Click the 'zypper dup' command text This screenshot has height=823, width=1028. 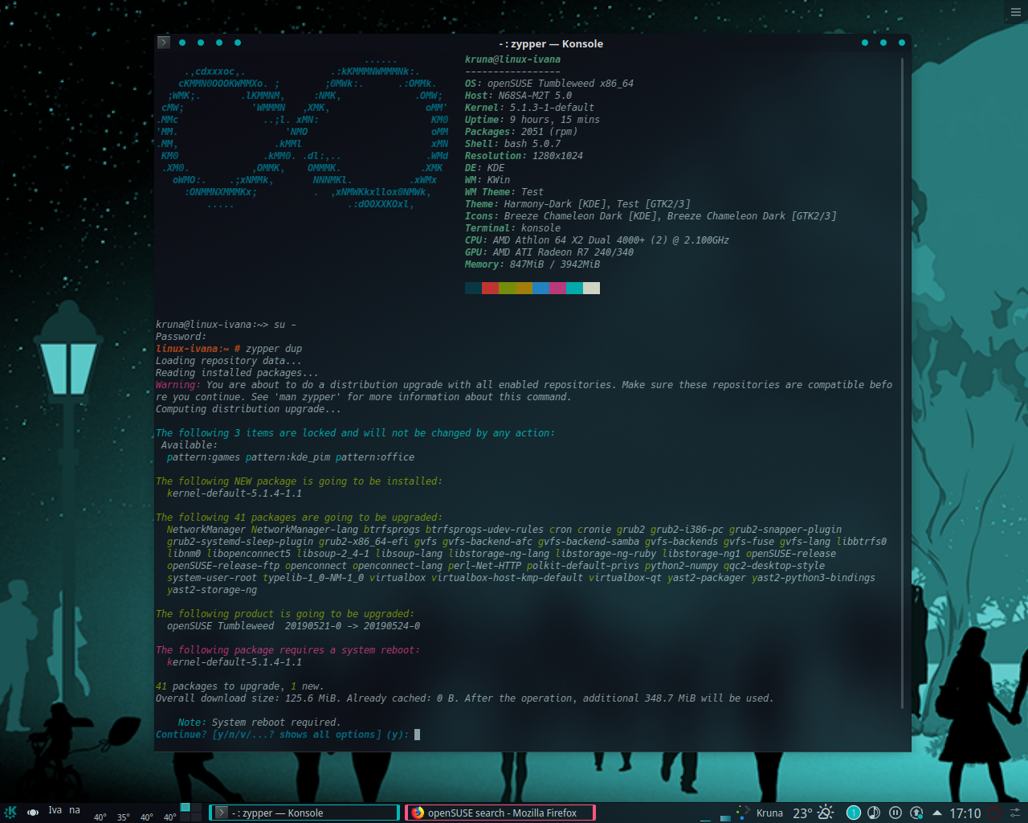coord(274,349)
